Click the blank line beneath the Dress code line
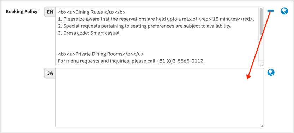This screenshot has width=294, height=133. tap(157, 40)
